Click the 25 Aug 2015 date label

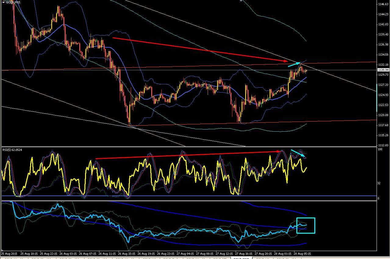(9, 254)
